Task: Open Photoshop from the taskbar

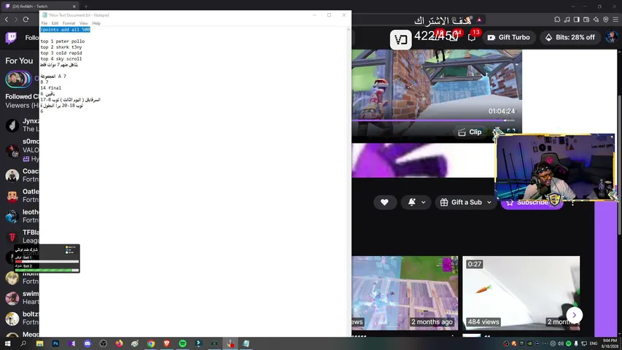Action: pos(55,343)
